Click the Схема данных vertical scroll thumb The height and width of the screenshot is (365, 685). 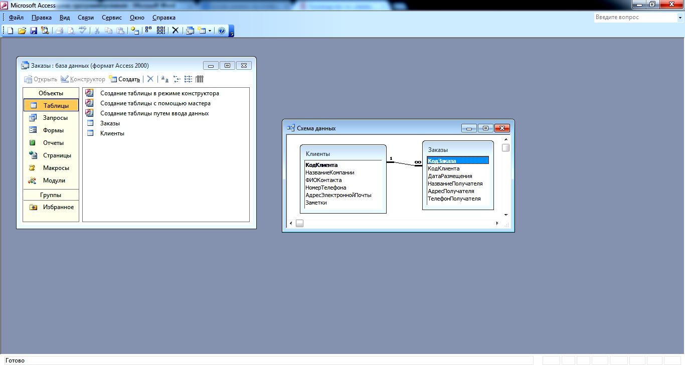click(505, 147)
